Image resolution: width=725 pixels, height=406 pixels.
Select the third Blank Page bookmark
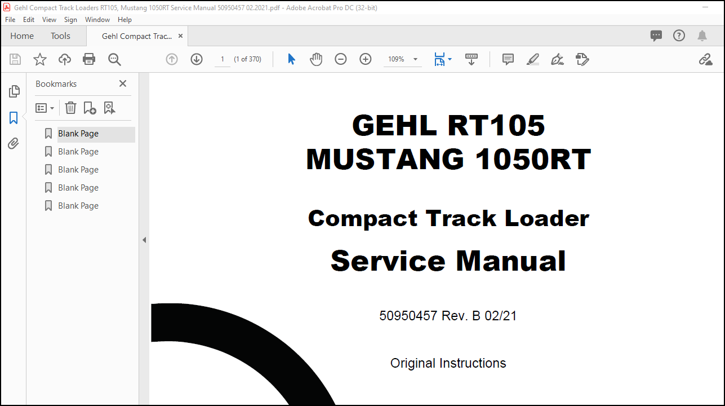click(x=78, y=170)
